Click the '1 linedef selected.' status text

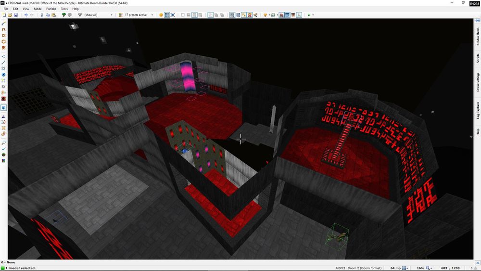[x=21, y=268]
